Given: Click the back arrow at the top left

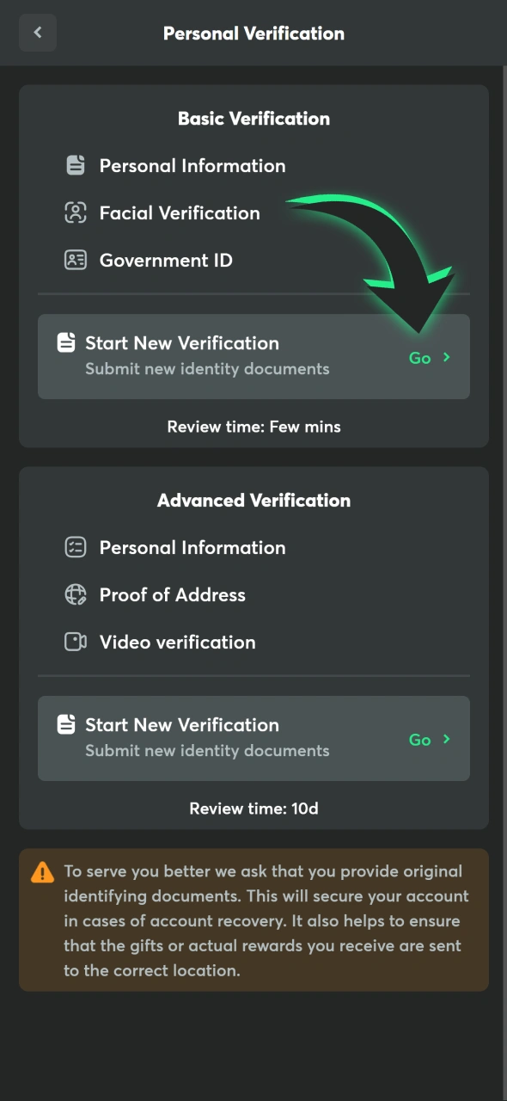Looking at the screenshot, I should pos(38,33).
